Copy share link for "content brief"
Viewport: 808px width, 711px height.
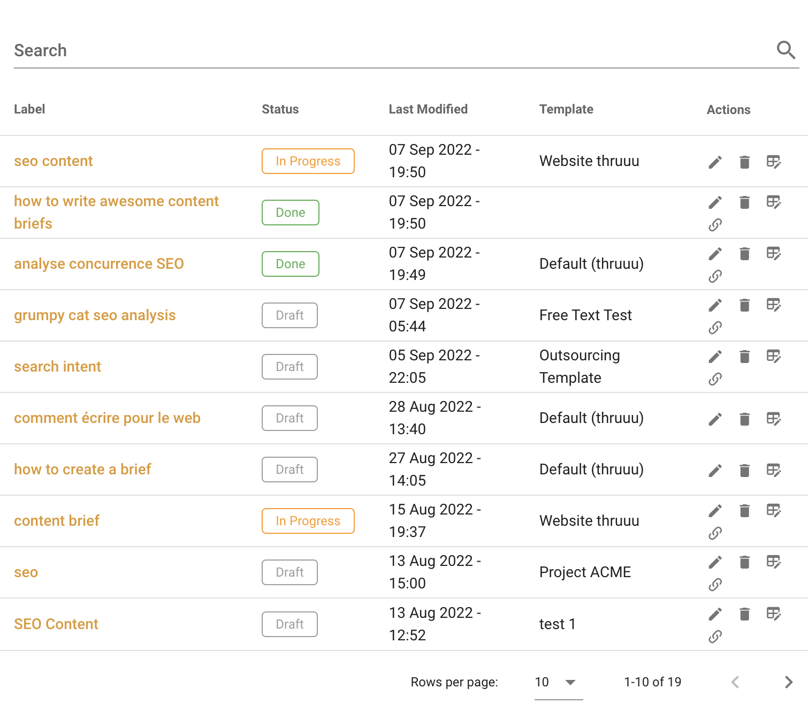(x=714, y=533)
